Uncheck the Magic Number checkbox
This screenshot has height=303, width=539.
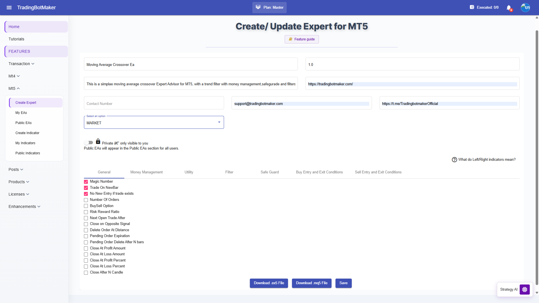click(x=86, y=182)
